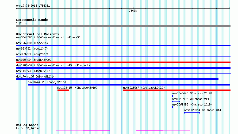This screenshot has width=238, height=134.
Task: Click the 7843k ruler tick label
Action: tap(133, 11)
